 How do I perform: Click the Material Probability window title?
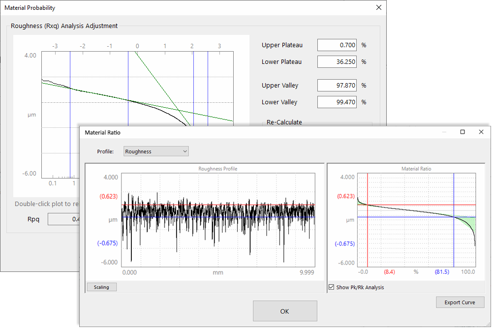click(x=30, y=8)
